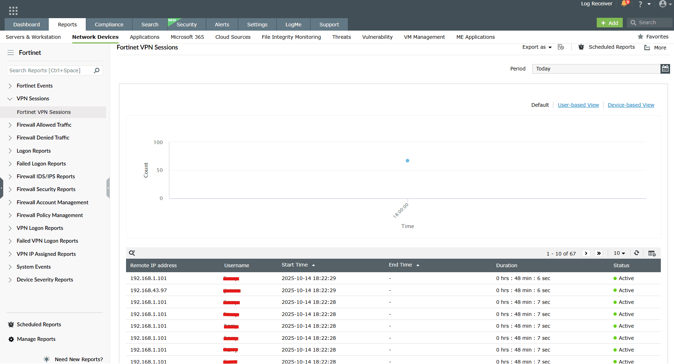Open the Settings tab
674x364 pixels.
pos(257,25)
